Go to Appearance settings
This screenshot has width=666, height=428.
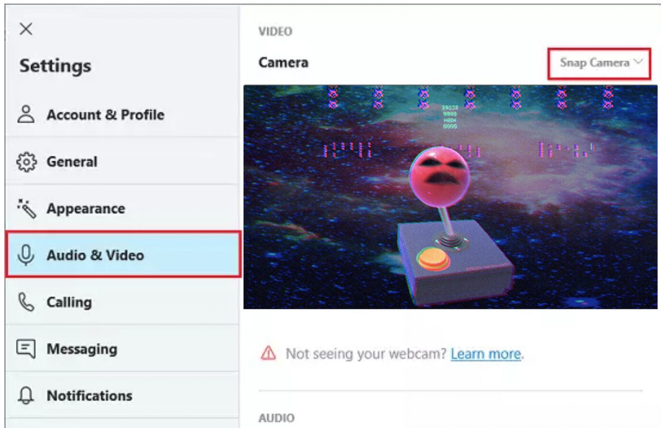(x=85, y=208)
